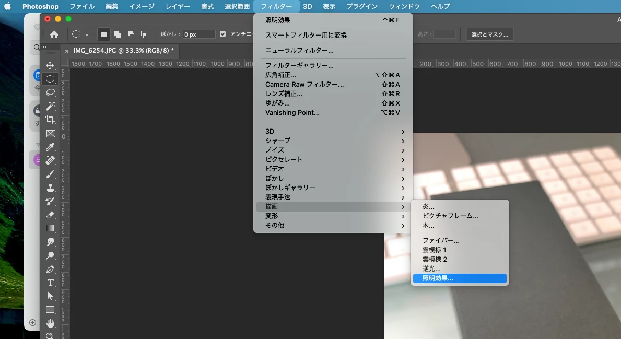Select the Dodge tool

pyautogui.click(x=50, y=256)
